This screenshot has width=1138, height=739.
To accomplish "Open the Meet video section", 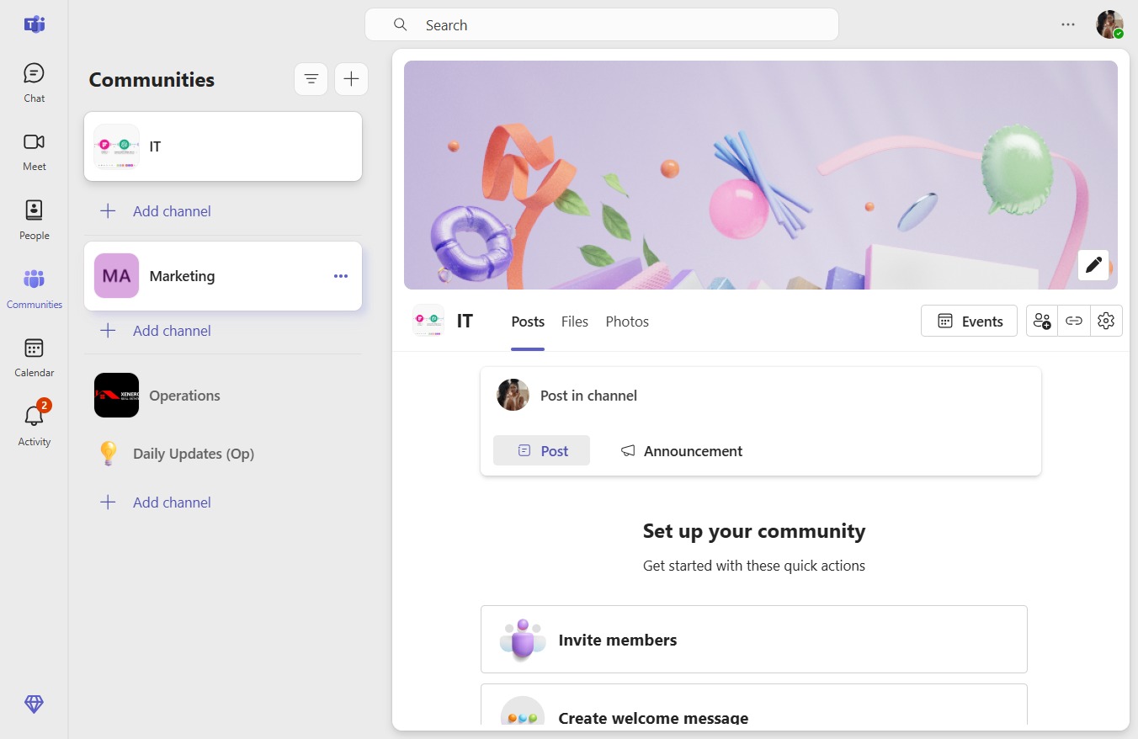I will click(34, 152).
